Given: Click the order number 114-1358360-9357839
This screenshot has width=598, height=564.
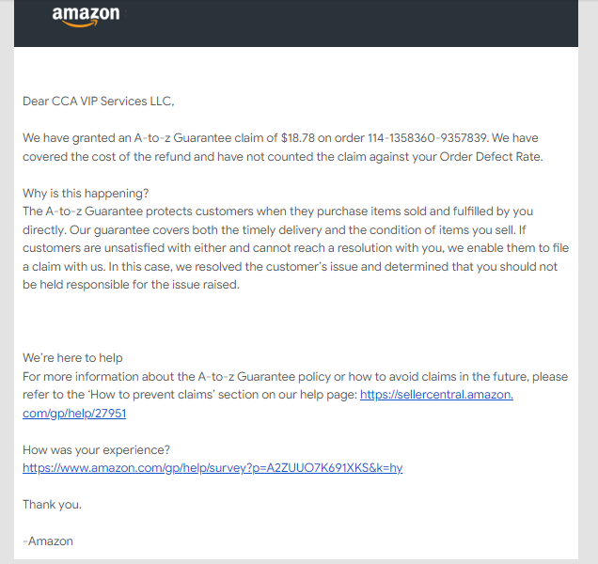Looking at the screenshot, I should 427,137.
